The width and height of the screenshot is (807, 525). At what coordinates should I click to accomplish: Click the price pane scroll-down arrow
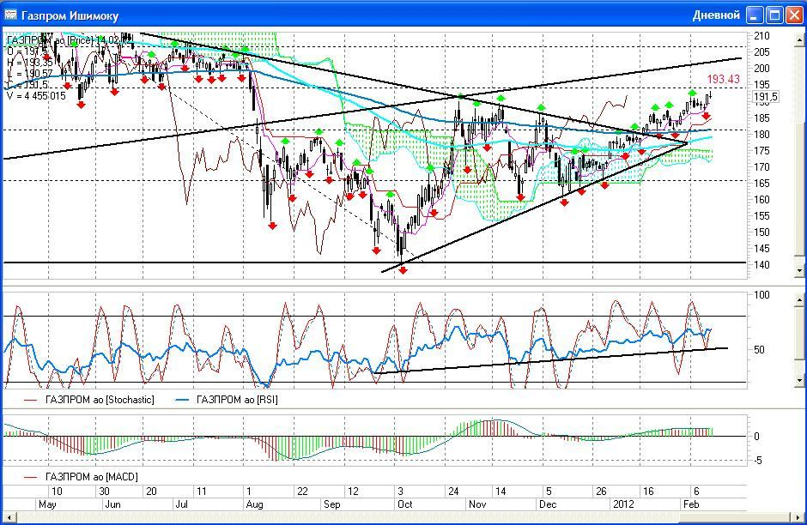pyautogui.click(x=799, y=270)
